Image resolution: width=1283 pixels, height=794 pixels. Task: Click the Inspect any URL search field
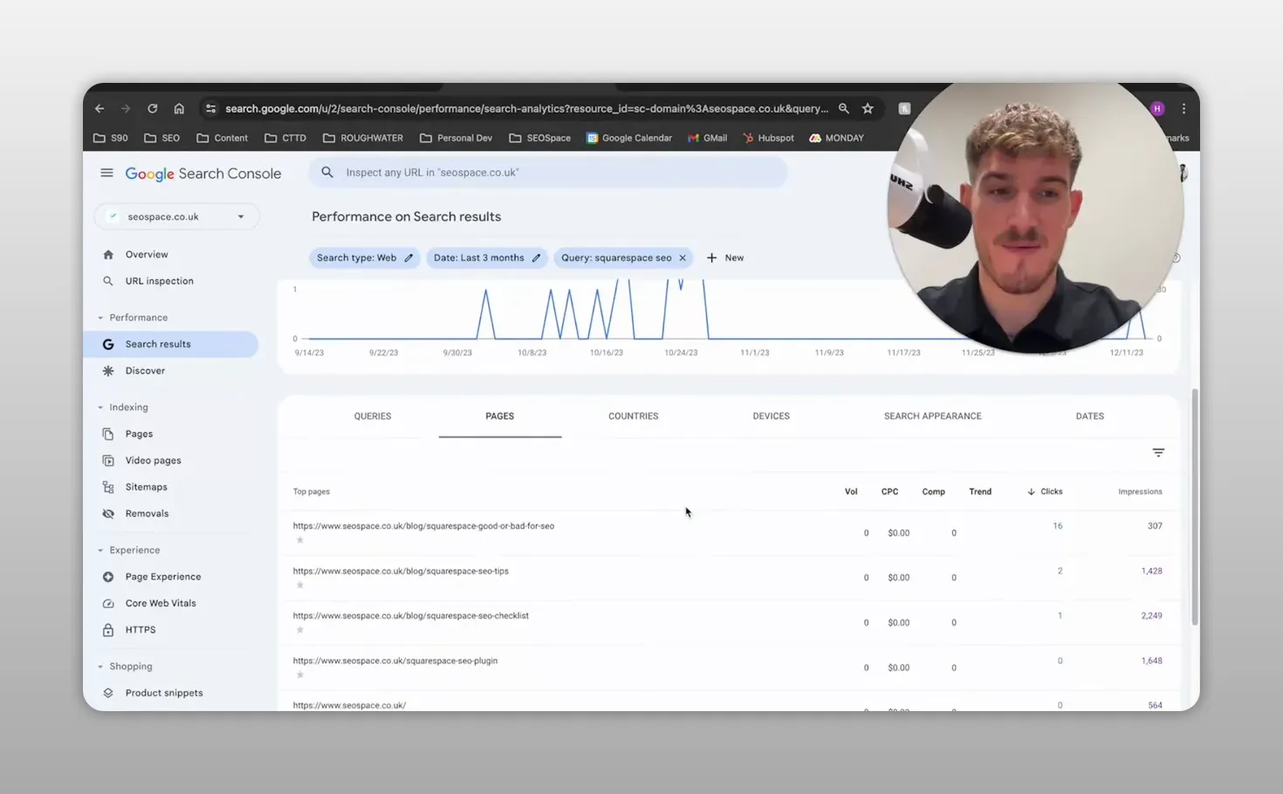click(548, 173)
